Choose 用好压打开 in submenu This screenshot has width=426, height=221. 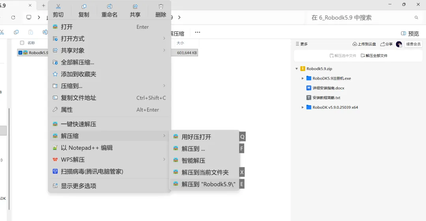click(x=204, y=137)
